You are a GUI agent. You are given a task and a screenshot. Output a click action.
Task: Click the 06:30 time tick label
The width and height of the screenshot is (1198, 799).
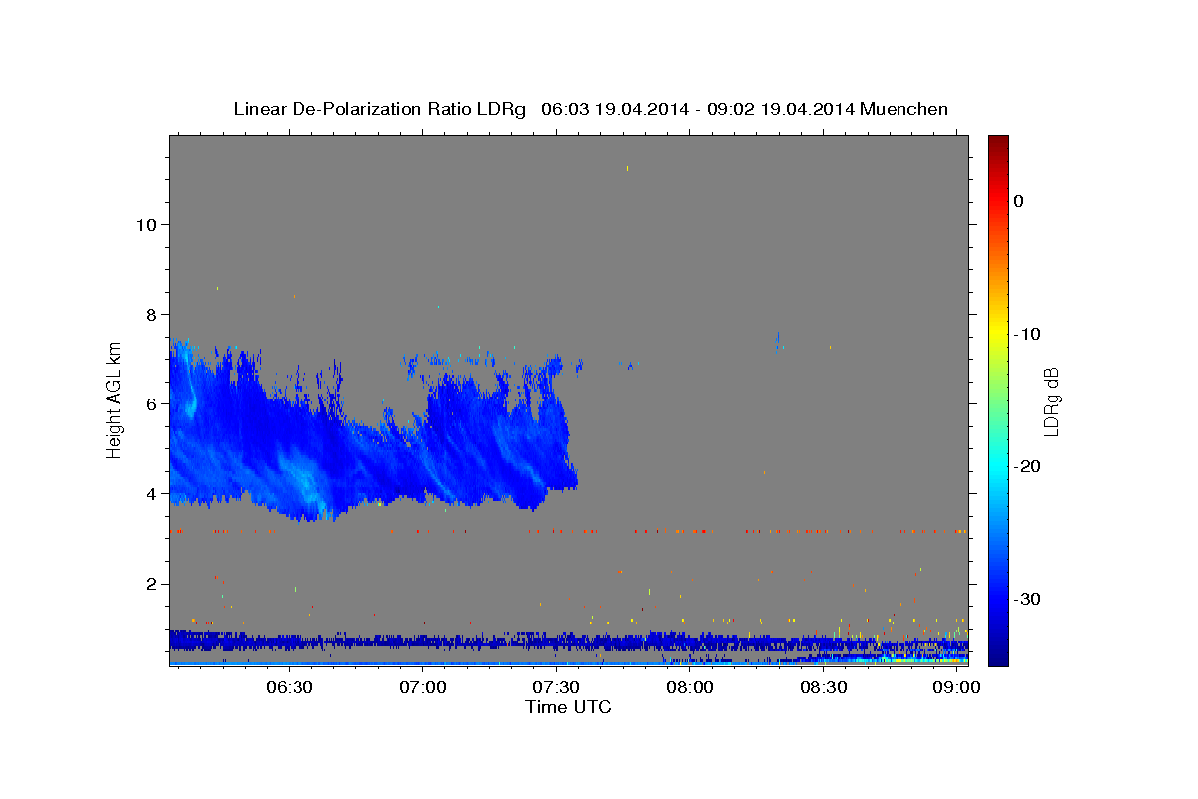[x=290, y=688]
